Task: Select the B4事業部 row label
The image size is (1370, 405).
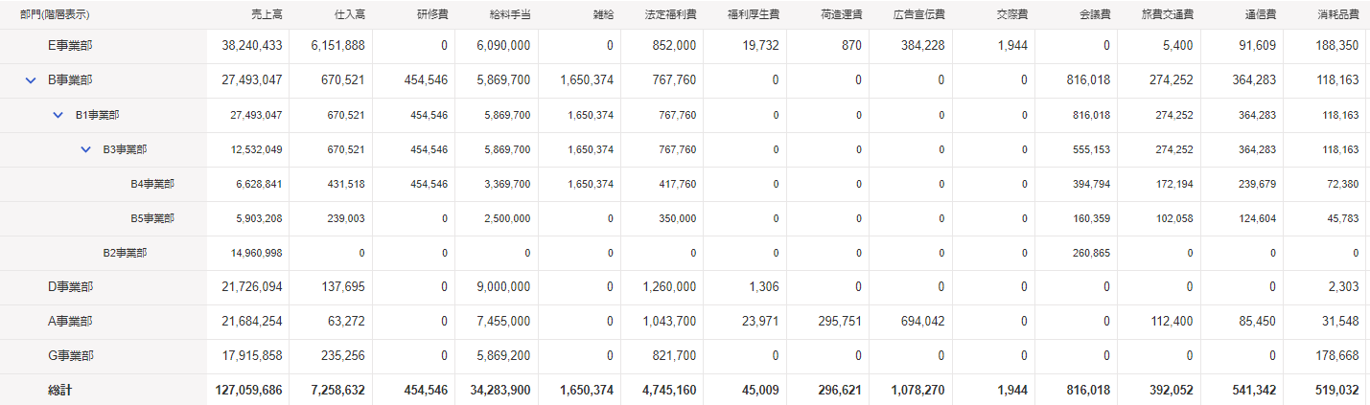Action: click(152, 184)
